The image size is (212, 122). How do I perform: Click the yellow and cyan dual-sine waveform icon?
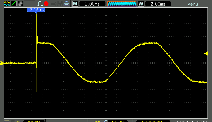7,4
